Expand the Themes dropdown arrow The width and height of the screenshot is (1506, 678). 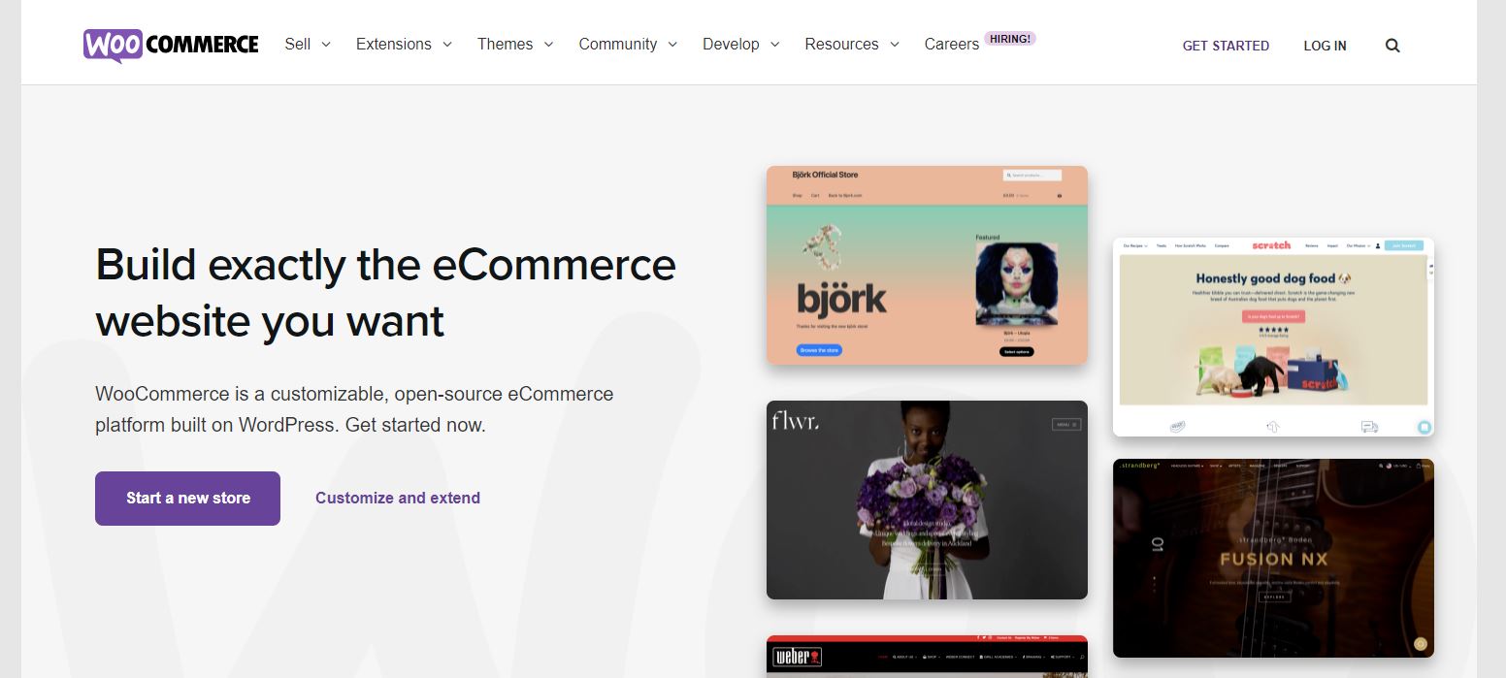[548, 45]
